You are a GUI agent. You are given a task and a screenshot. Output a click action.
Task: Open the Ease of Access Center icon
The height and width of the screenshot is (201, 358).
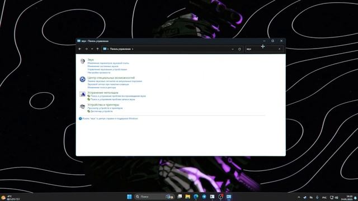click(x=82, y=79)
